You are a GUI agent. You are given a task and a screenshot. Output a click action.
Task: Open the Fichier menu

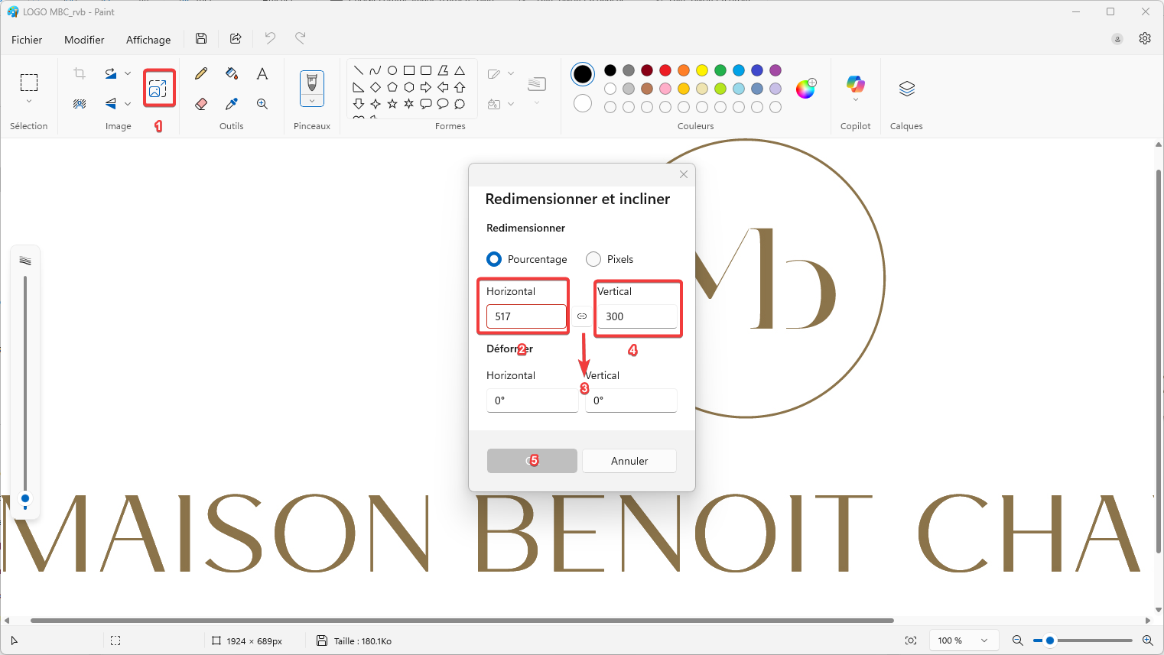pyautogui.click(x=27, y=40)
